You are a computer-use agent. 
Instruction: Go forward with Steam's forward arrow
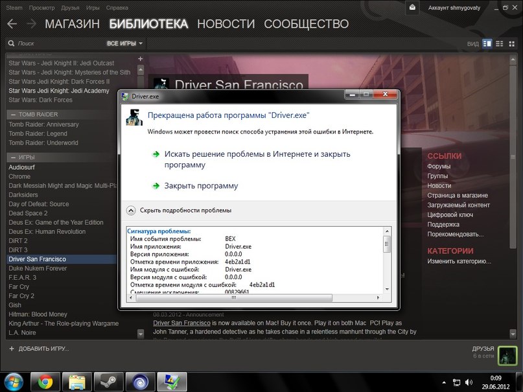[31, 24]
